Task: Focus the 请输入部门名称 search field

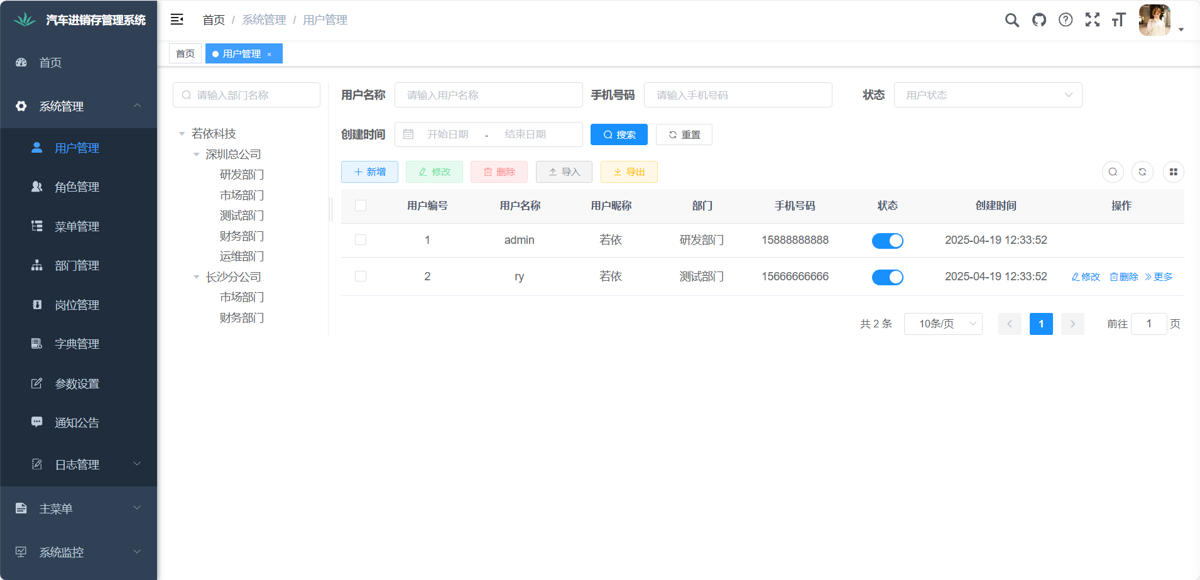Action: coord(246,95)
